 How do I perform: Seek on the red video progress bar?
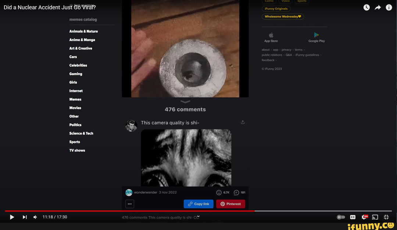click(x=147, y=211)
